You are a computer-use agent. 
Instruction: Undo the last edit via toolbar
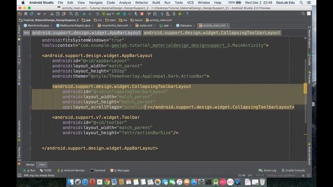39,14
